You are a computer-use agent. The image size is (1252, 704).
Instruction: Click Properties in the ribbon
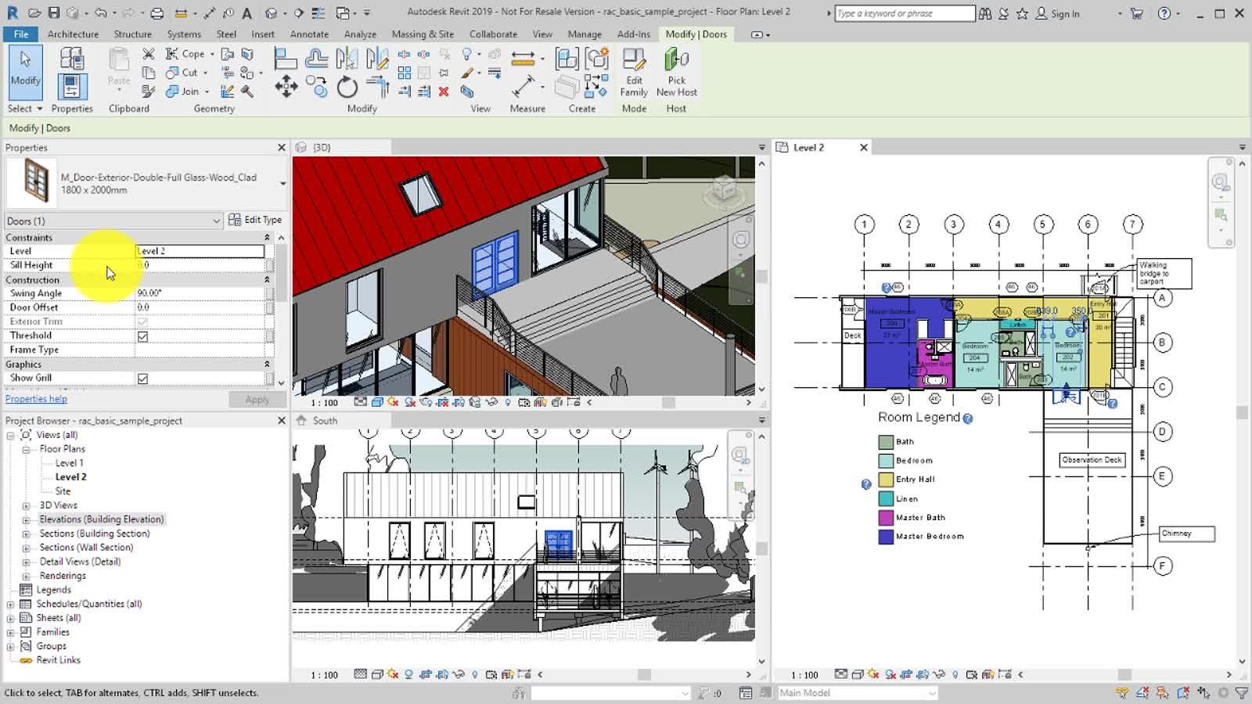[72, 74]
